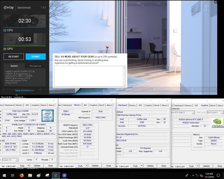Open the Tools dropdown arrow in the i3 8350K CPU-Z window
The height and width of the screenshot is (179, 224).
(29, 166)
